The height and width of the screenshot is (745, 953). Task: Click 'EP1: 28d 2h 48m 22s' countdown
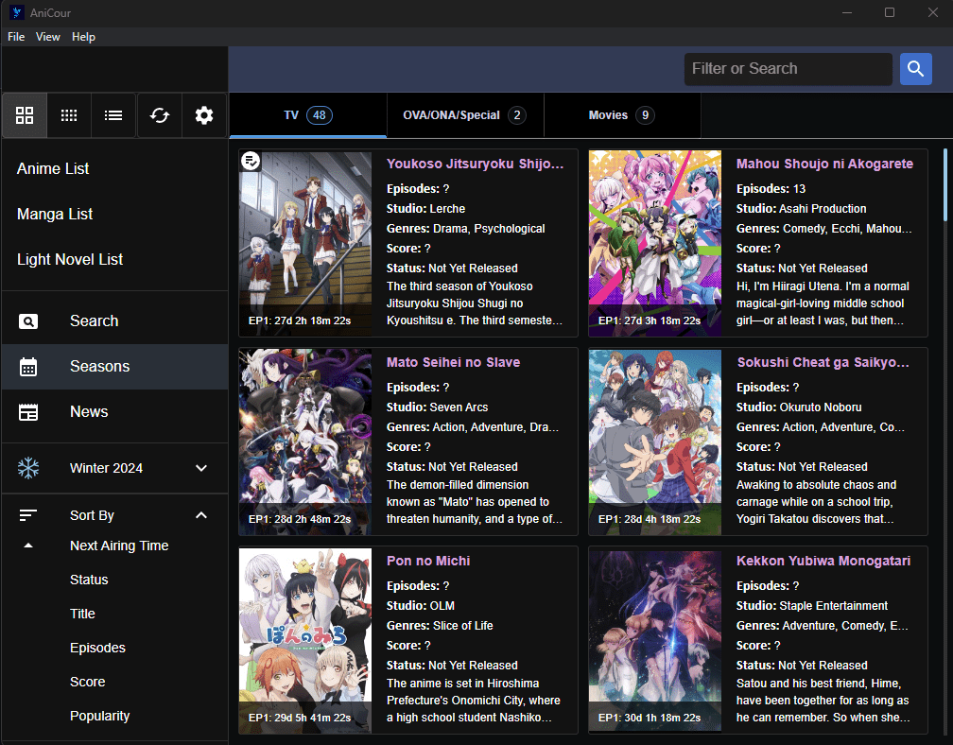pos(300,520)
